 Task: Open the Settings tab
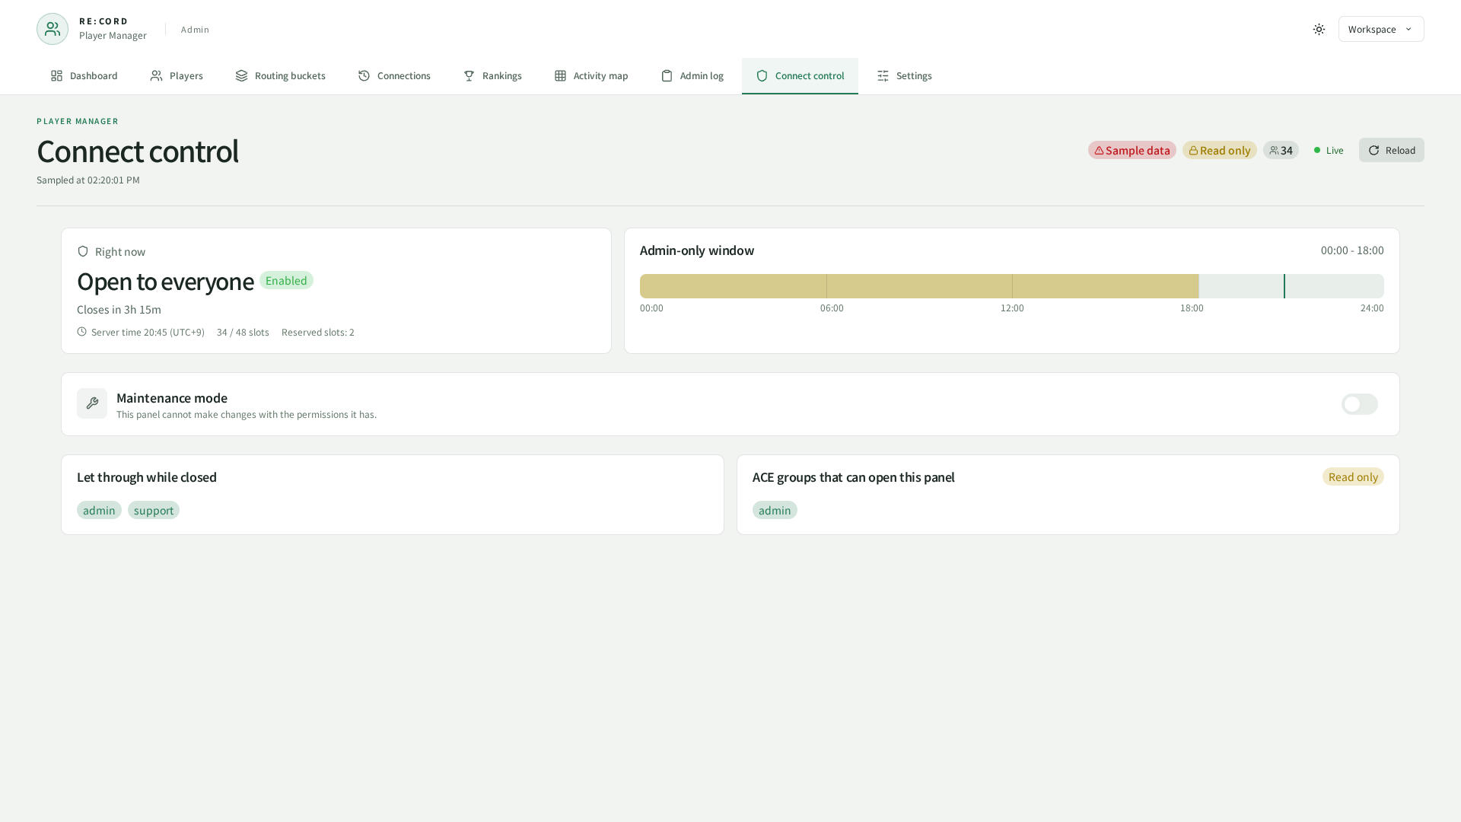905,76
